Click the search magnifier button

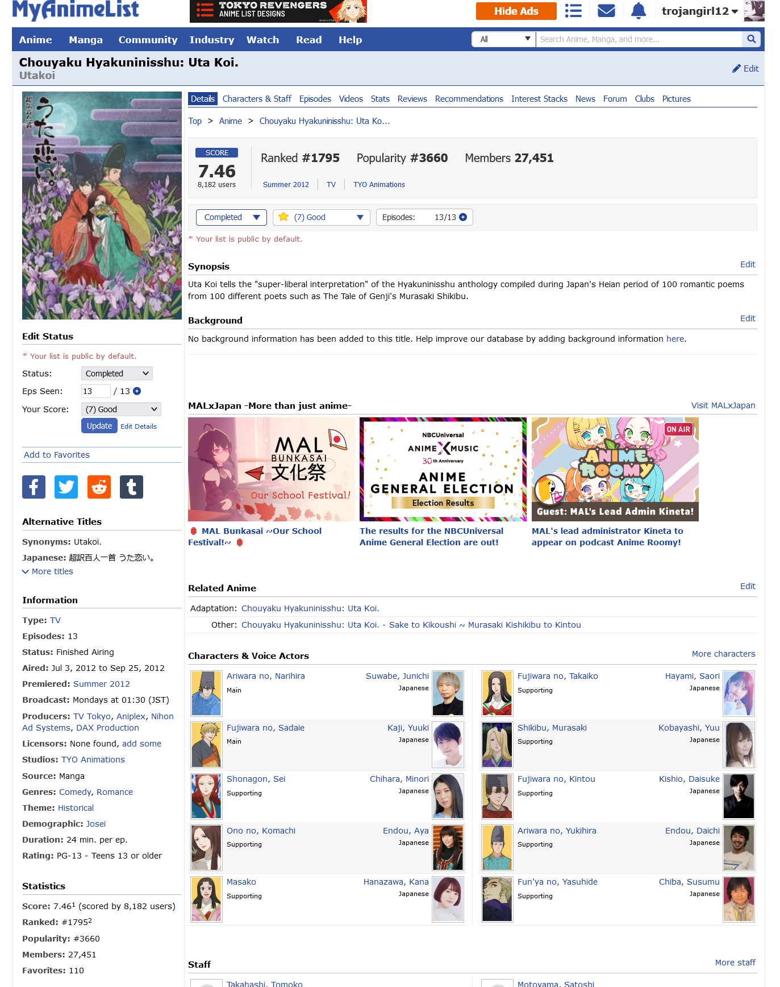pos(751,39)
